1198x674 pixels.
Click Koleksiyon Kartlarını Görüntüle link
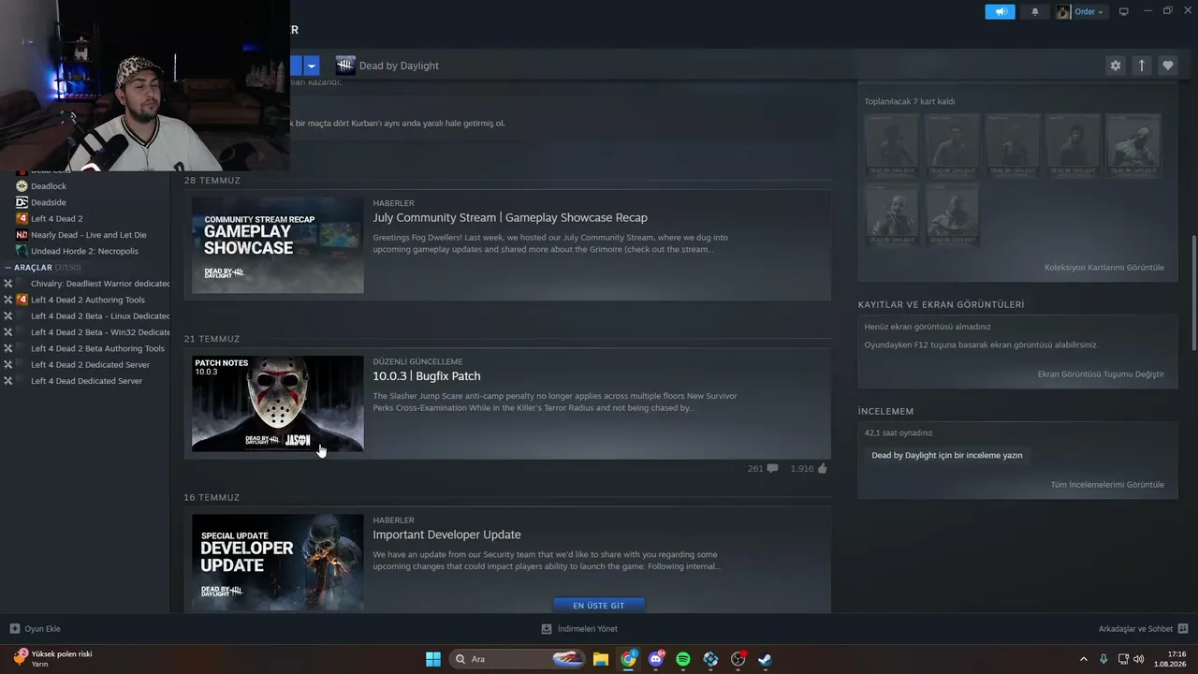click(1104, 268)
